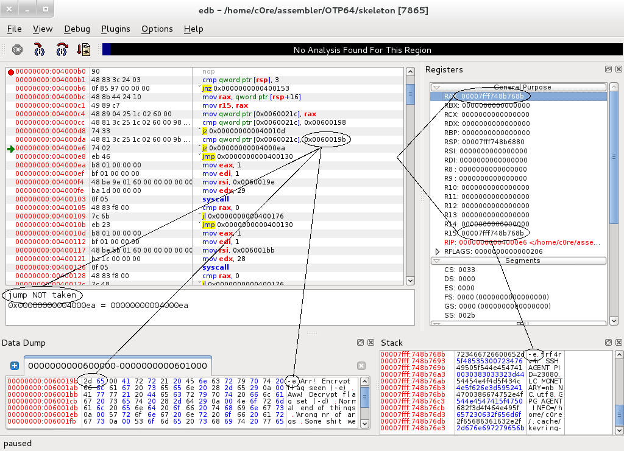Float the Stack panel with its dock icon
Viewport: 624px width, 451px height.
coord(609,342)
